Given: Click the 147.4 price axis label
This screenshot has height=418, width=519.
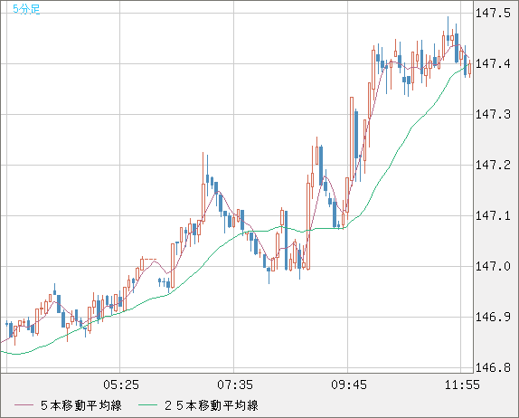Looking at the screenshot, I should 493,63.
